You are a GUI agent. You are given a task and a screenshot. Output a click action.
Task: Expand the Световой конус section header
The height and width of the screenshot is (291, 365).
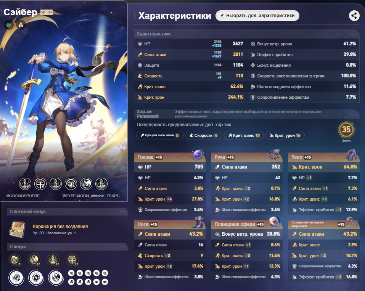pos(68,212)
